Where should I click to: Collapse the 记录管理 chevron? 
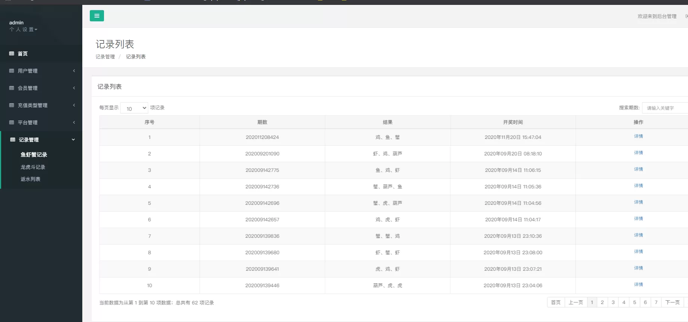(x=73, y=140)
